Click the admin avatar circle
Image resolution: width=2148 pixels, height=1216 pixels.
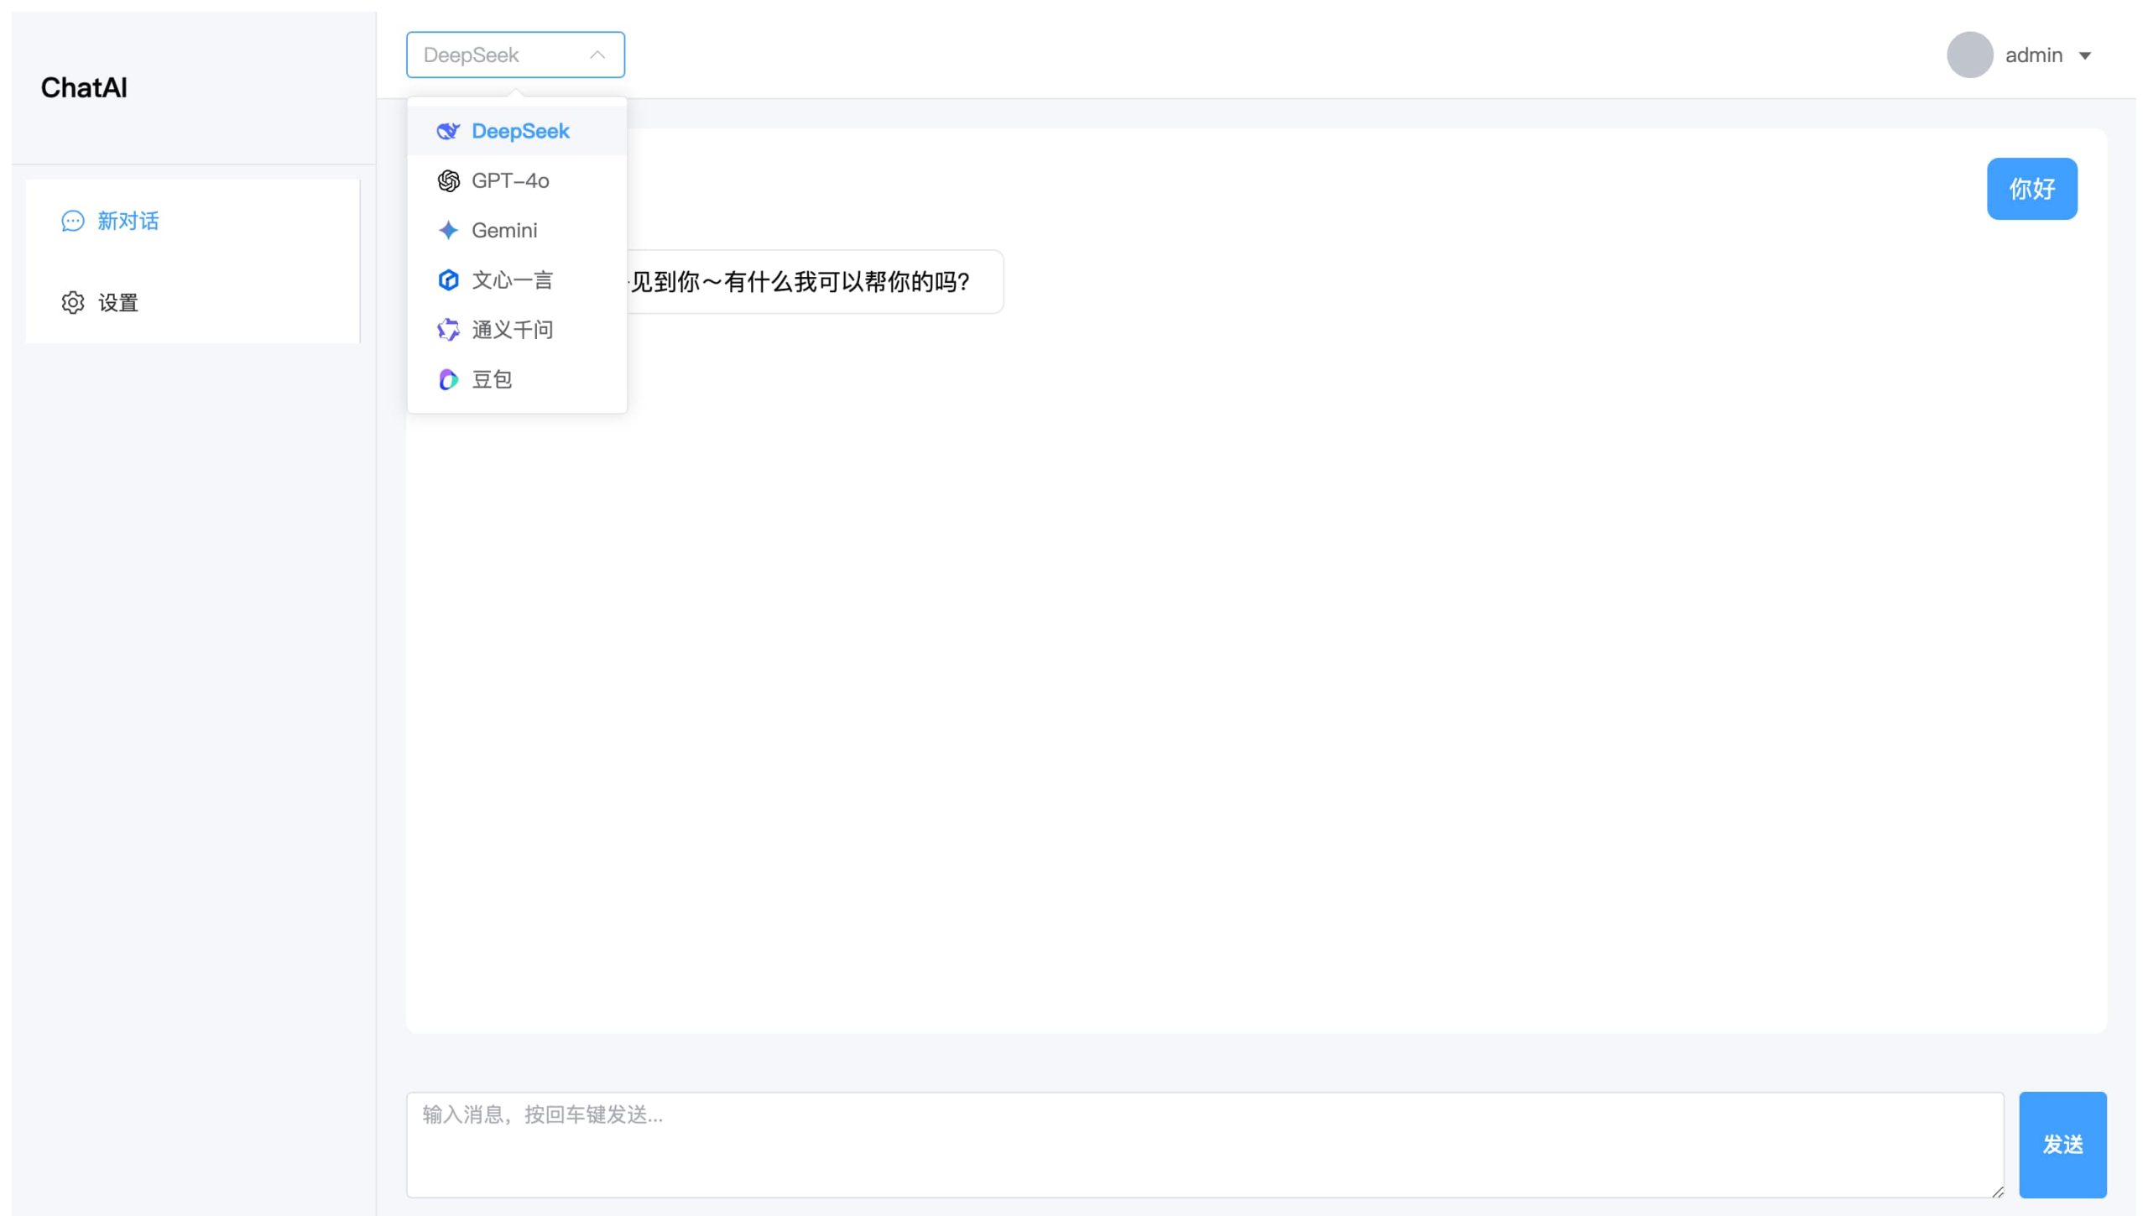(x=1969, y=55)
